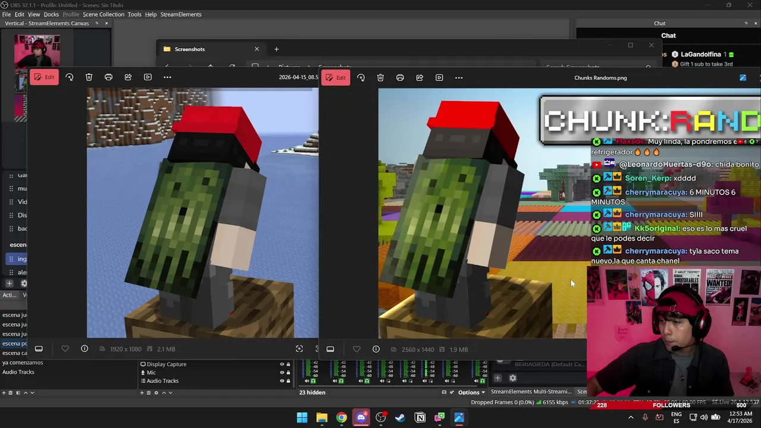Share the Chunks Randoms image
Image resolution: width=761 pixels, height=428 pixels.
coord(420,77)
